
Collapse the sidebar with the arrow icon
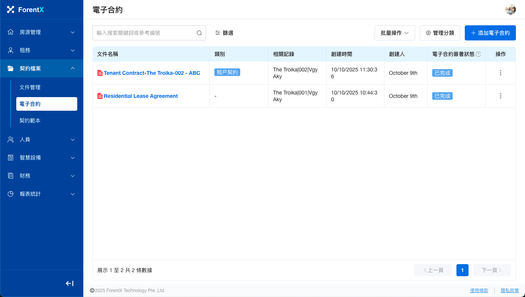coord(70,283)
